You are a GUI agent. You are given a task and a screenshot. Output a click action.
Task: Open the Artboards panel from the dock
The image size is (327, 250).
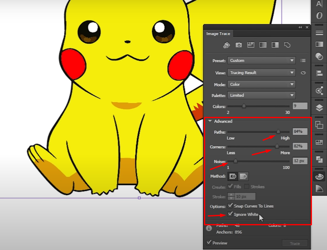pos(319,125)
